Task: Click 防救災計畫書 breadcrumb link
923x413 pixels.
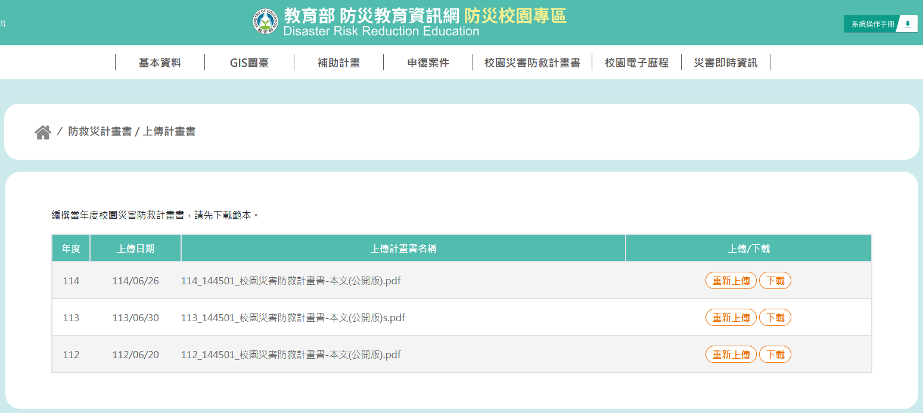Action: tap(100, 132)
